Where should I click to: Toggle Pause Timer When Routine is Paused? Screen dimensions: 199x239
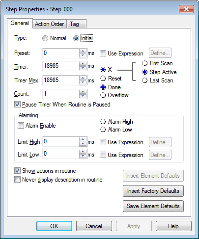[17, 105]
